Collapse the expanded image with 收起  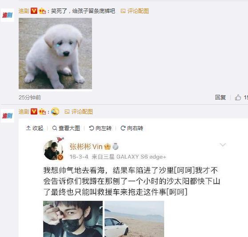click(35, 128)
